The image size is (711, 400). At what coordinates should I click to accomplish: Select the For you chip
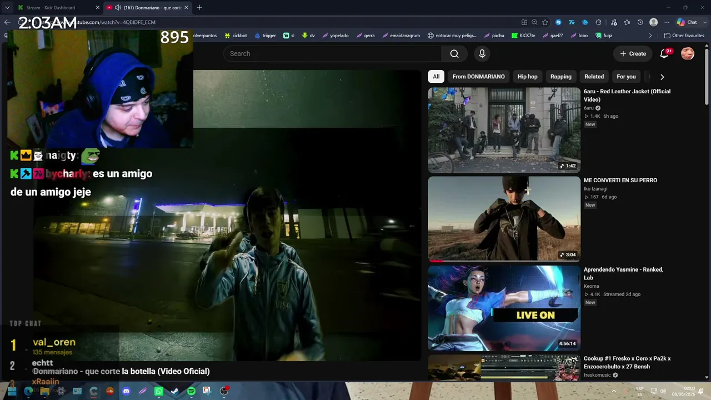pyautogui.click(x=626, y=77)
